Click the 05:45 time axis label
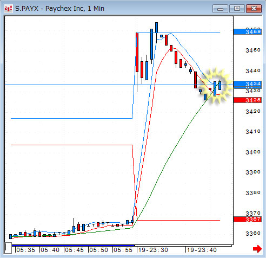The width and height of the screenshot is (266, 258). pos(74,250)
